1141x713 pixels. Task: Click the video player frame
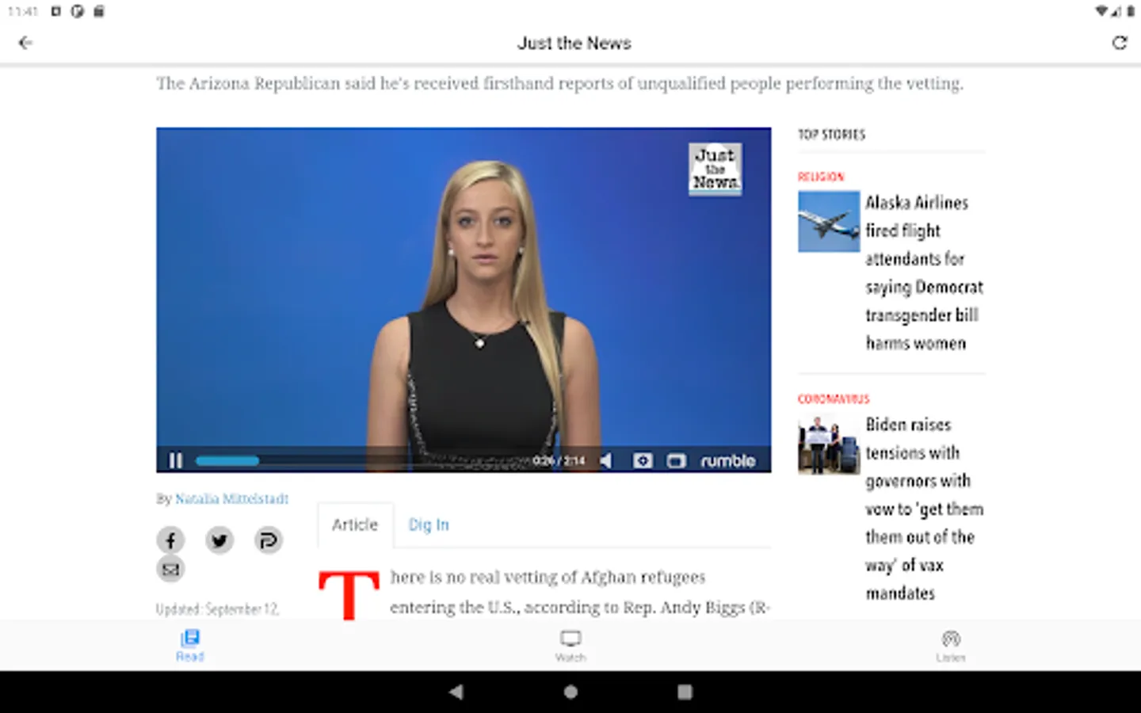coord(464,299)
